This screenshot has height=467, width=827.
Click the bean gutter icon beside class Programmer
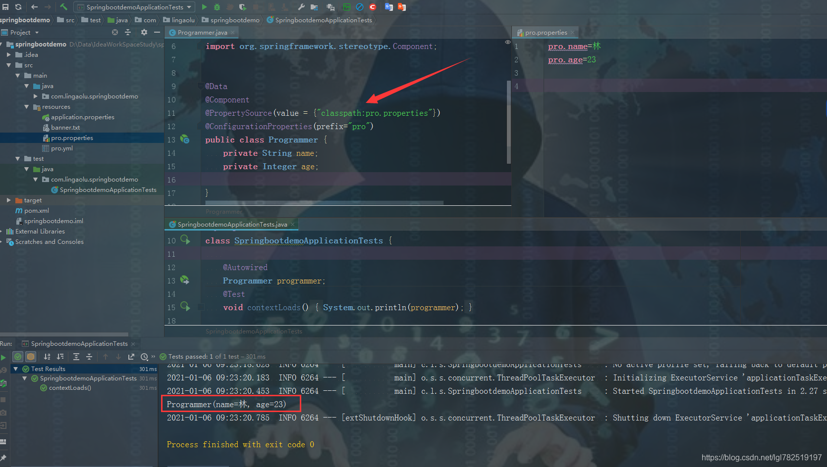pyautogui.click(x=185, y=139)
